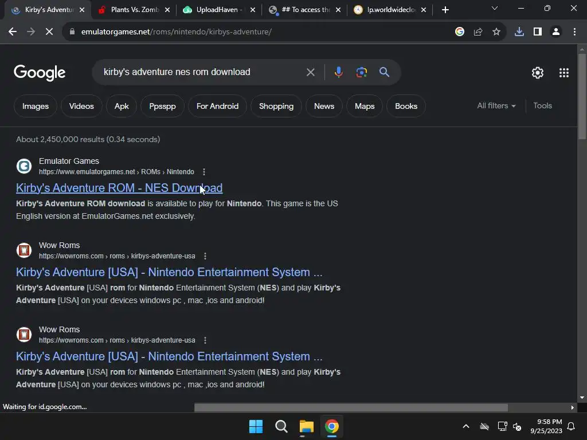This screenshot has width=587, height=440.
Task: Filter results by Books
Action: coord(406,106)
